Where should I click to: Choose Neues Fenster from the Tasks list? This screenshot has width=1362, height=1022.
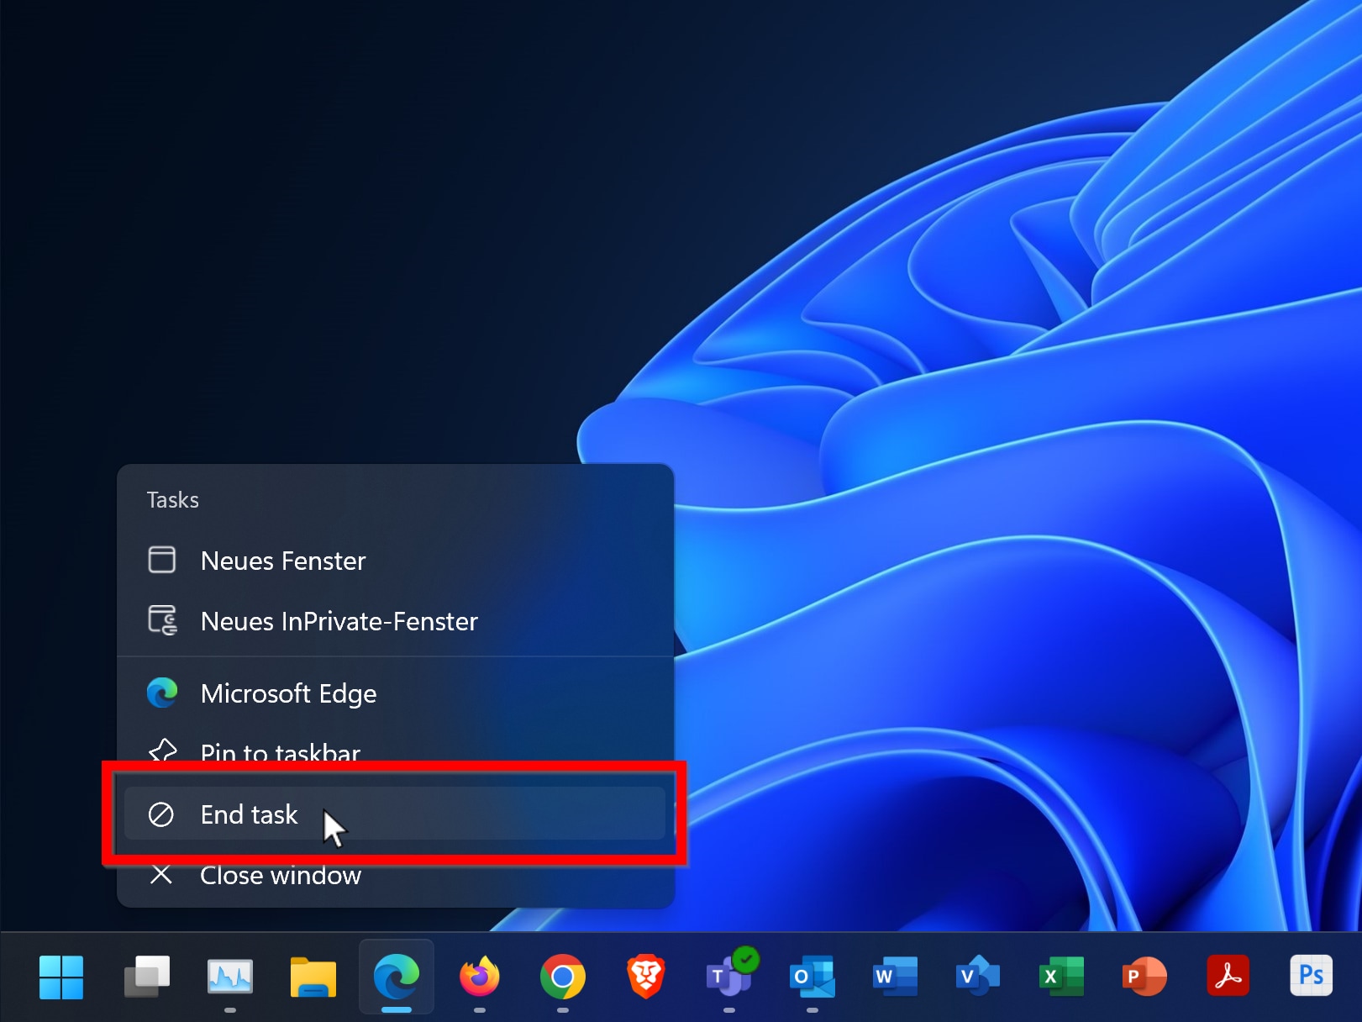283,561
